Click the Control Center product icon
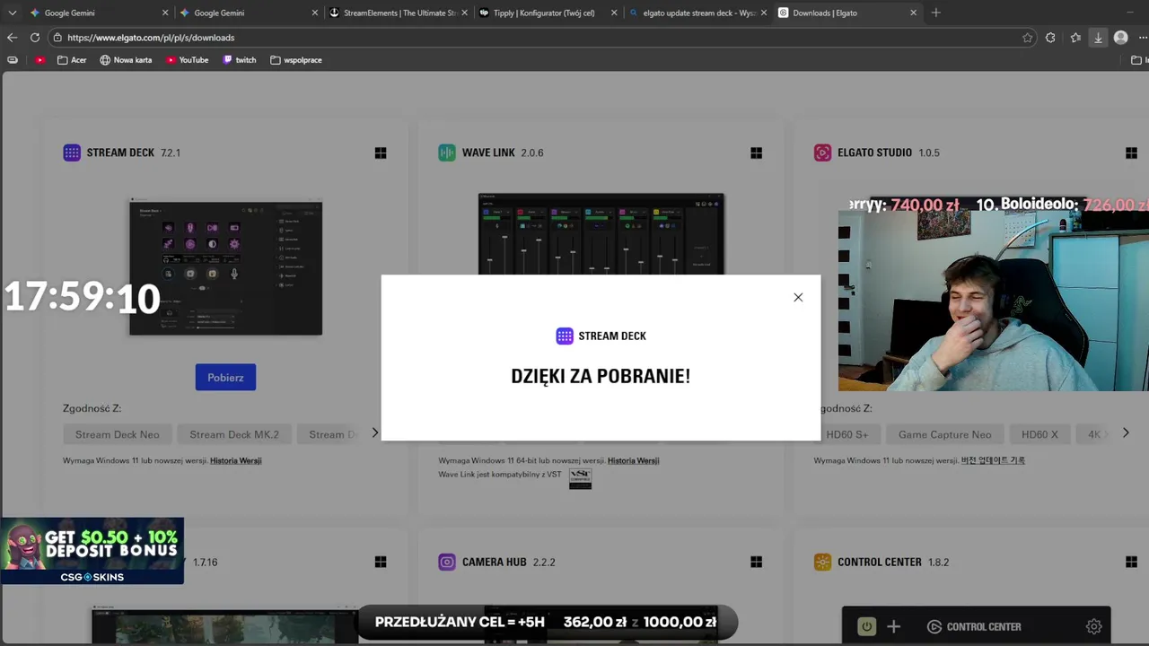1149x646 pixels. coord(822,562)
